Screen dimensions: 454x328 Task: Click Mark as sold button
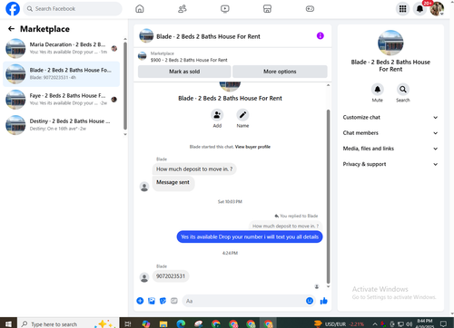[x=184, y=72]
